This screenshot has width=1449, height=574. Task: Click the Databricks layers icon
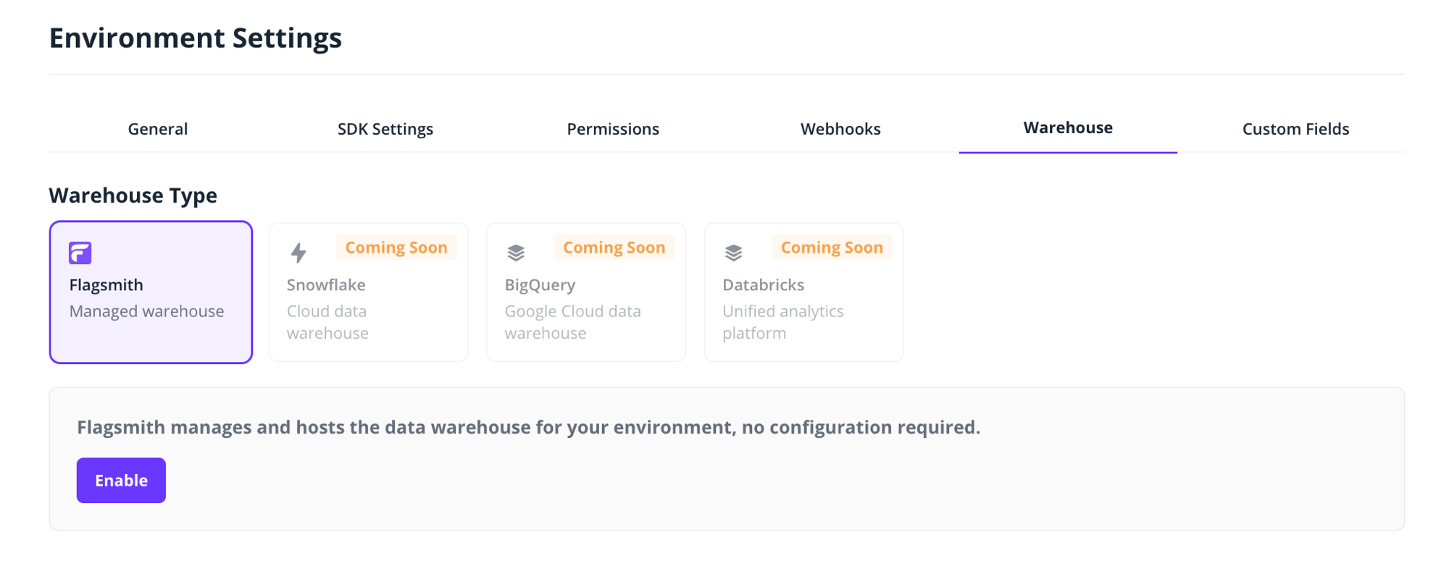(733, 253)
